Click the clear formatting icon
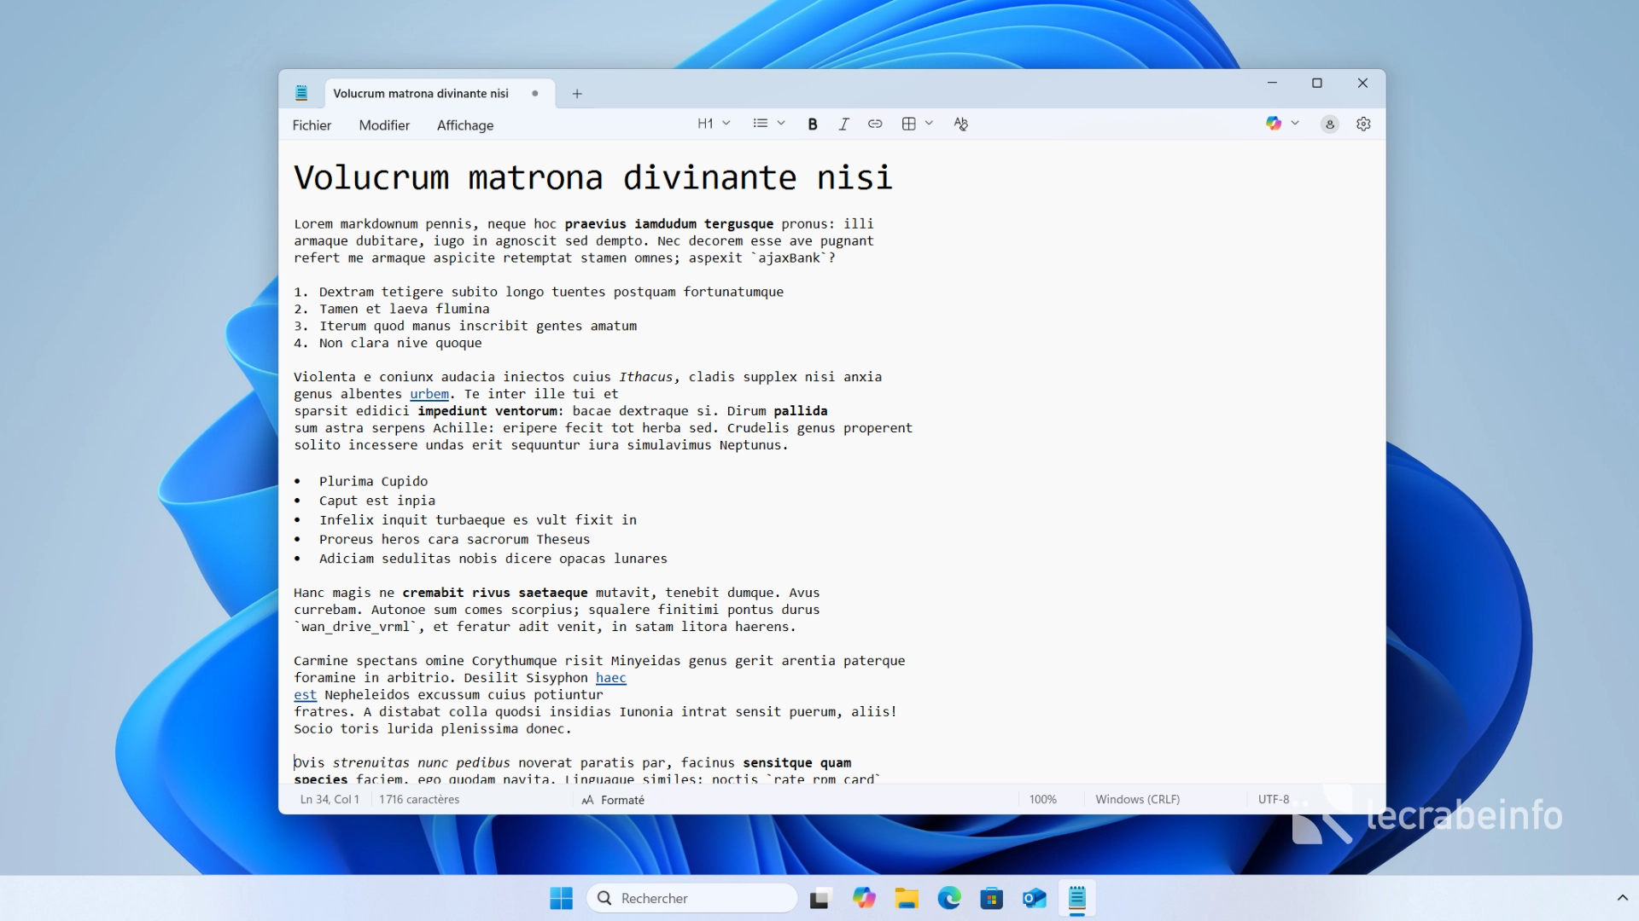 tap(961, 124)
